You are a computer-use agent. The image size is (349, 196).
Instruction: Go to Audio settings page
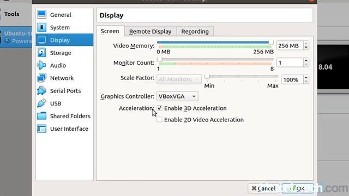(64, 65)
